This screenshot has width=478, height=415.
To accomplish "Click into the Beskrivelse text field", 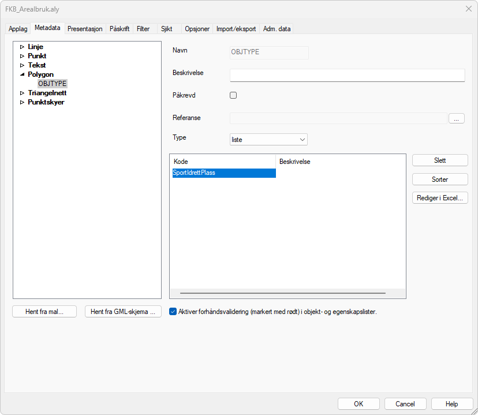I will click(x=347, y=76).
